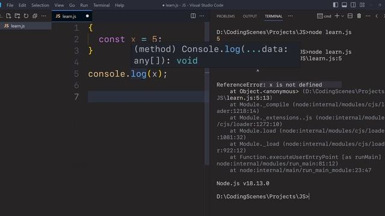
Task: Open terminal panel more actions ellipsis
Action: click(368, 16)
